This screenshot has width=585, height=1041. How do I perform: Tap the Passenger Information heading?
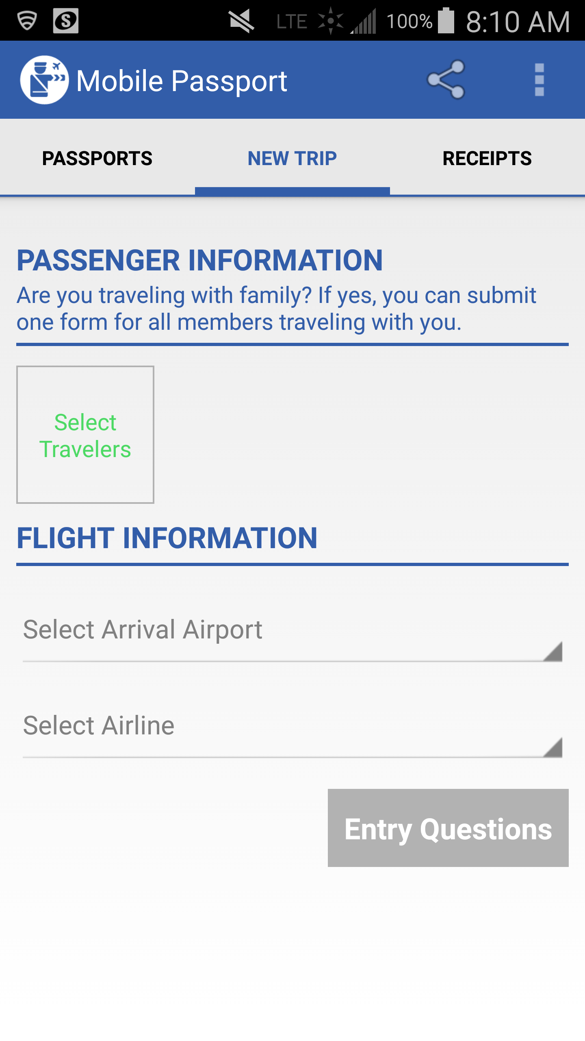199,260
